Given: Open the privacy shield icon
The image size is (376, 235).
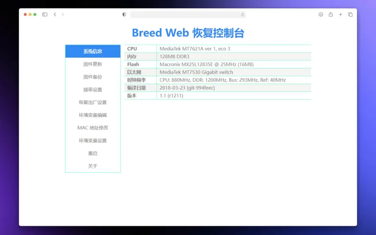Looking at the screenshot, I should coord(124,15).
